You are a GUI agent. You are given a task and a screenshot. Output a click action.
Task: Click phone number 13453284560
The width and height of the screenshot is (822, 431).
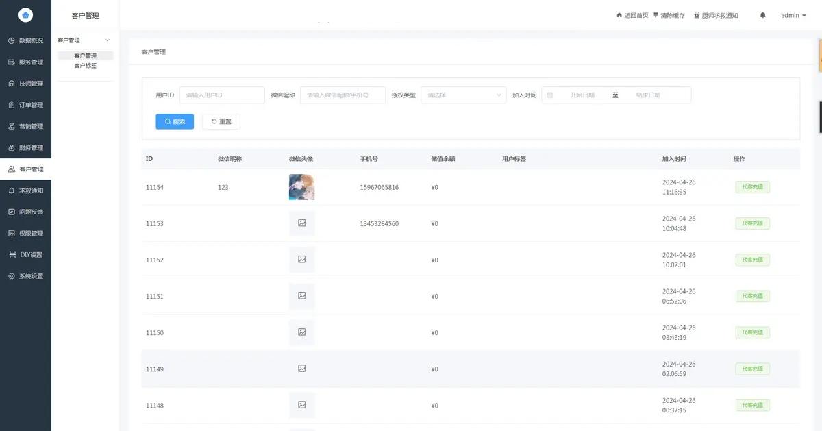point(379,223)
